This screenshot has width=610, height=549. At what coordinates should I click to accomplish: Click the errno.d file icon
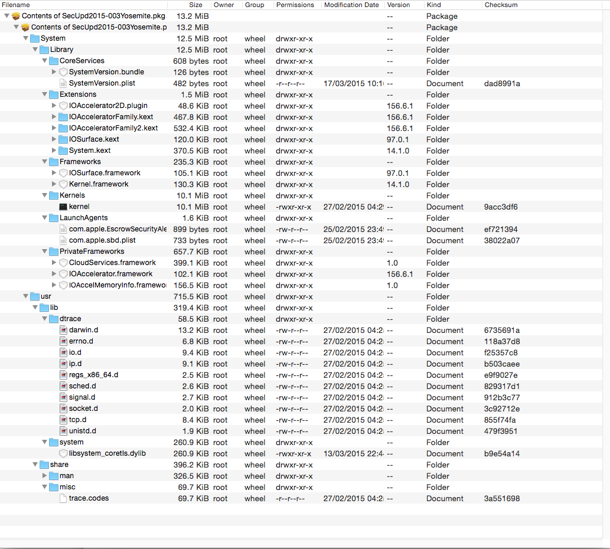click(x=63, y=341)
